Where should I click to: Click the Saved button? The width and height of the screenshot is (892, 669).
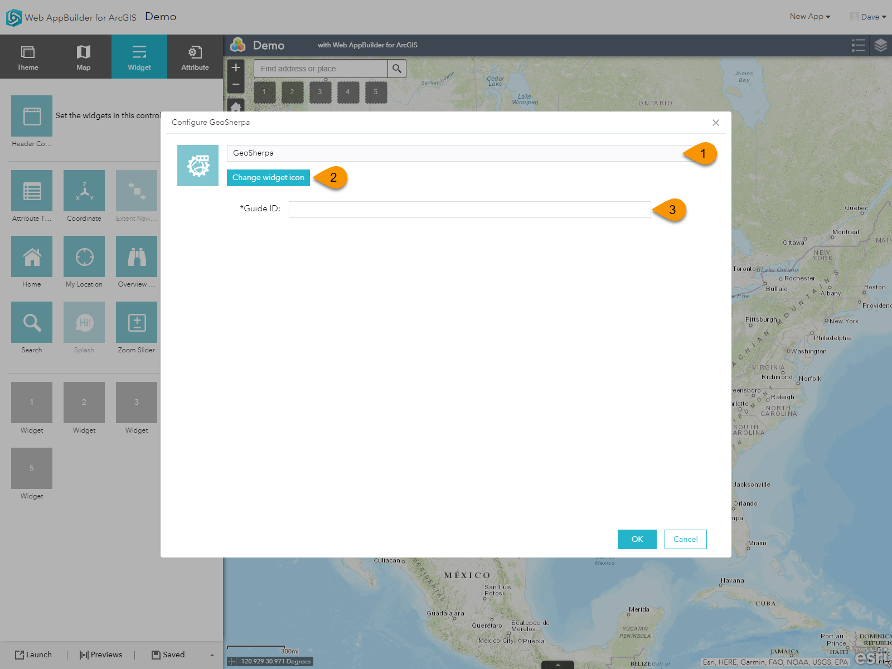coord(168,655)
